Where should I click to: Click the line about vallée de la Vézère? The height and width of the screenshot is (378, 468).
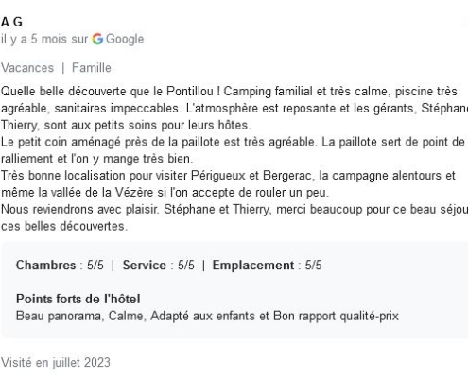(x=165, y=193)
